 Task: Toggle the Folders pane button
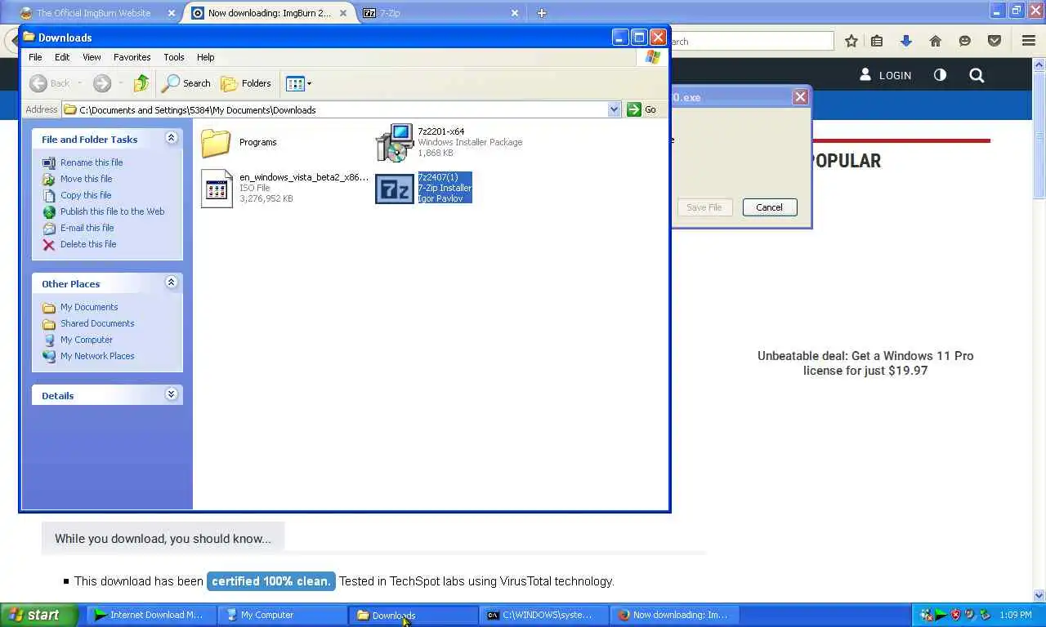pos(246,83)
